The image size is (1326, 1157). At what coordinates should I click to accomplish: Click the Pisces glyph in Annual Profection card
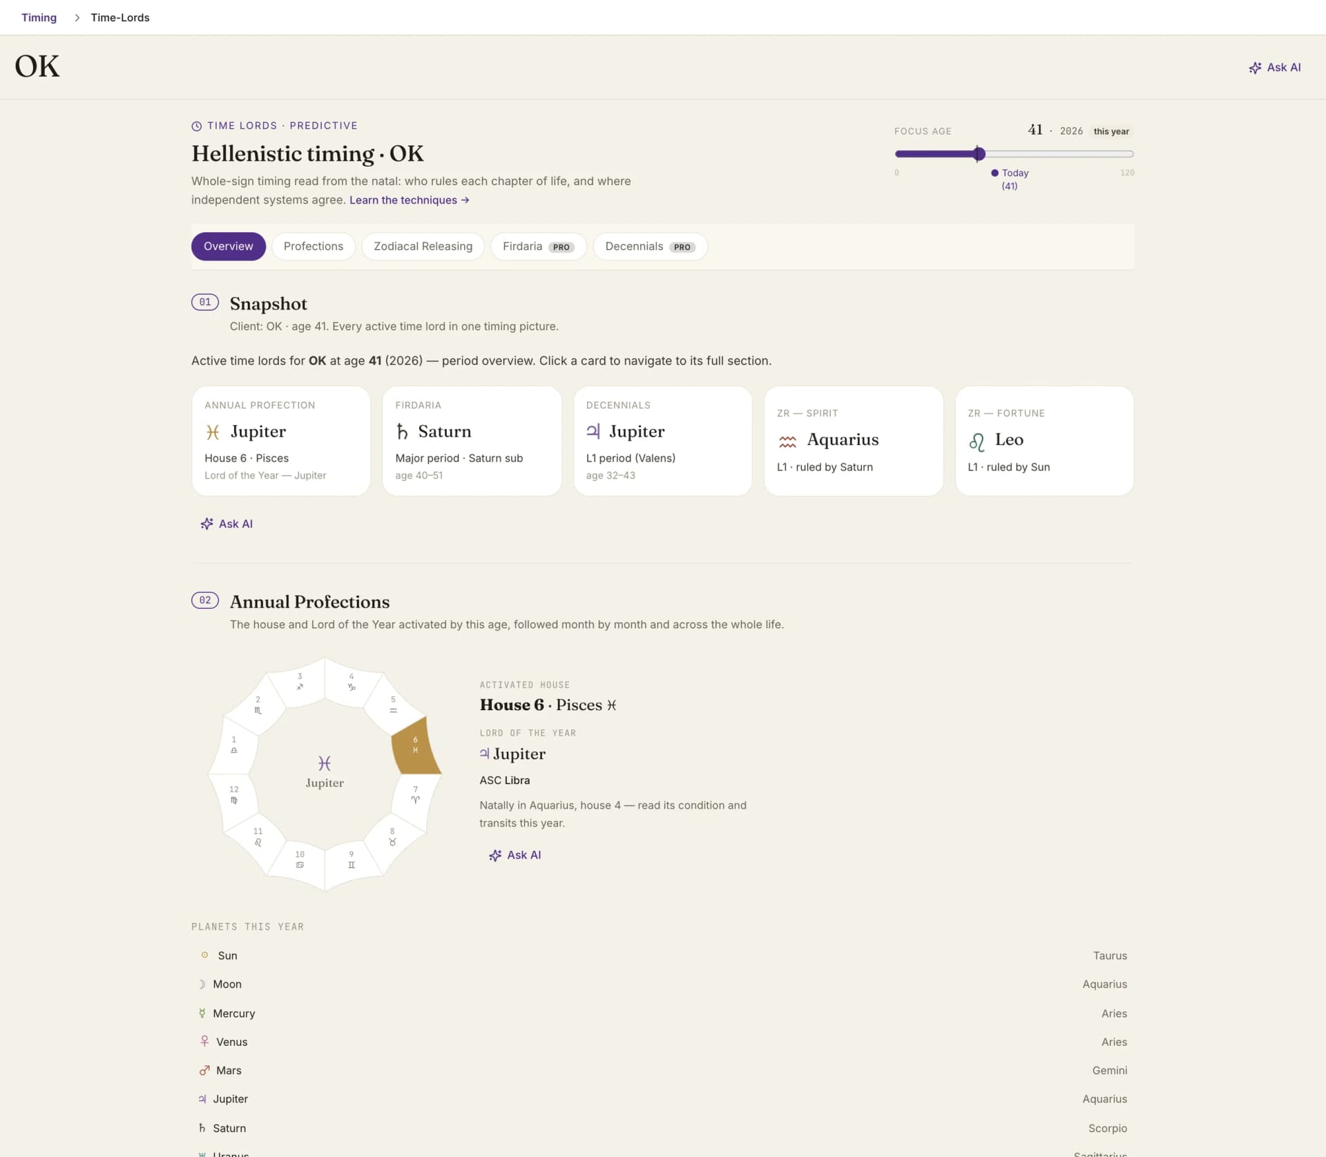[213, 432]
